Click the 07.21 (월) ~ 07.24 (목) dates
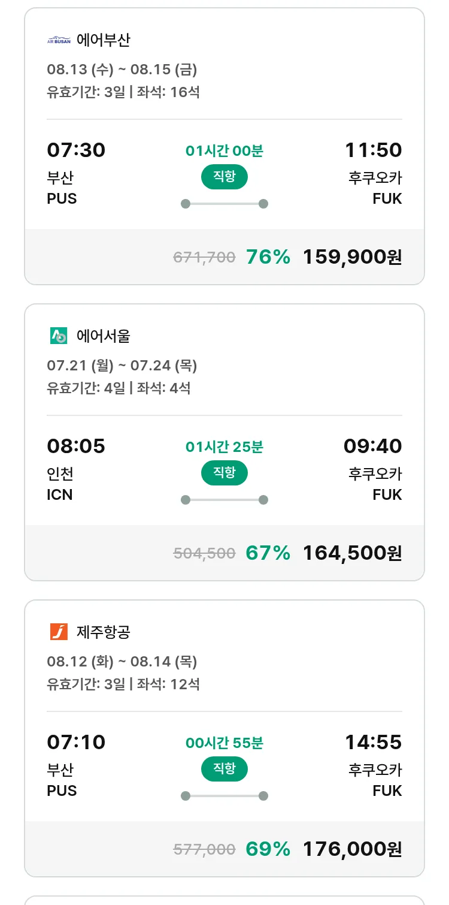Viewport: 449px width, 905px height. click(x=122, y=366)
